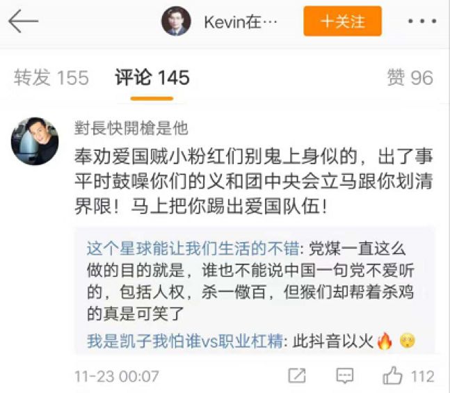Tap the first nested reply text about 党媒
The height and width of the screenshot is (393, 450).
tap(251, 282)
